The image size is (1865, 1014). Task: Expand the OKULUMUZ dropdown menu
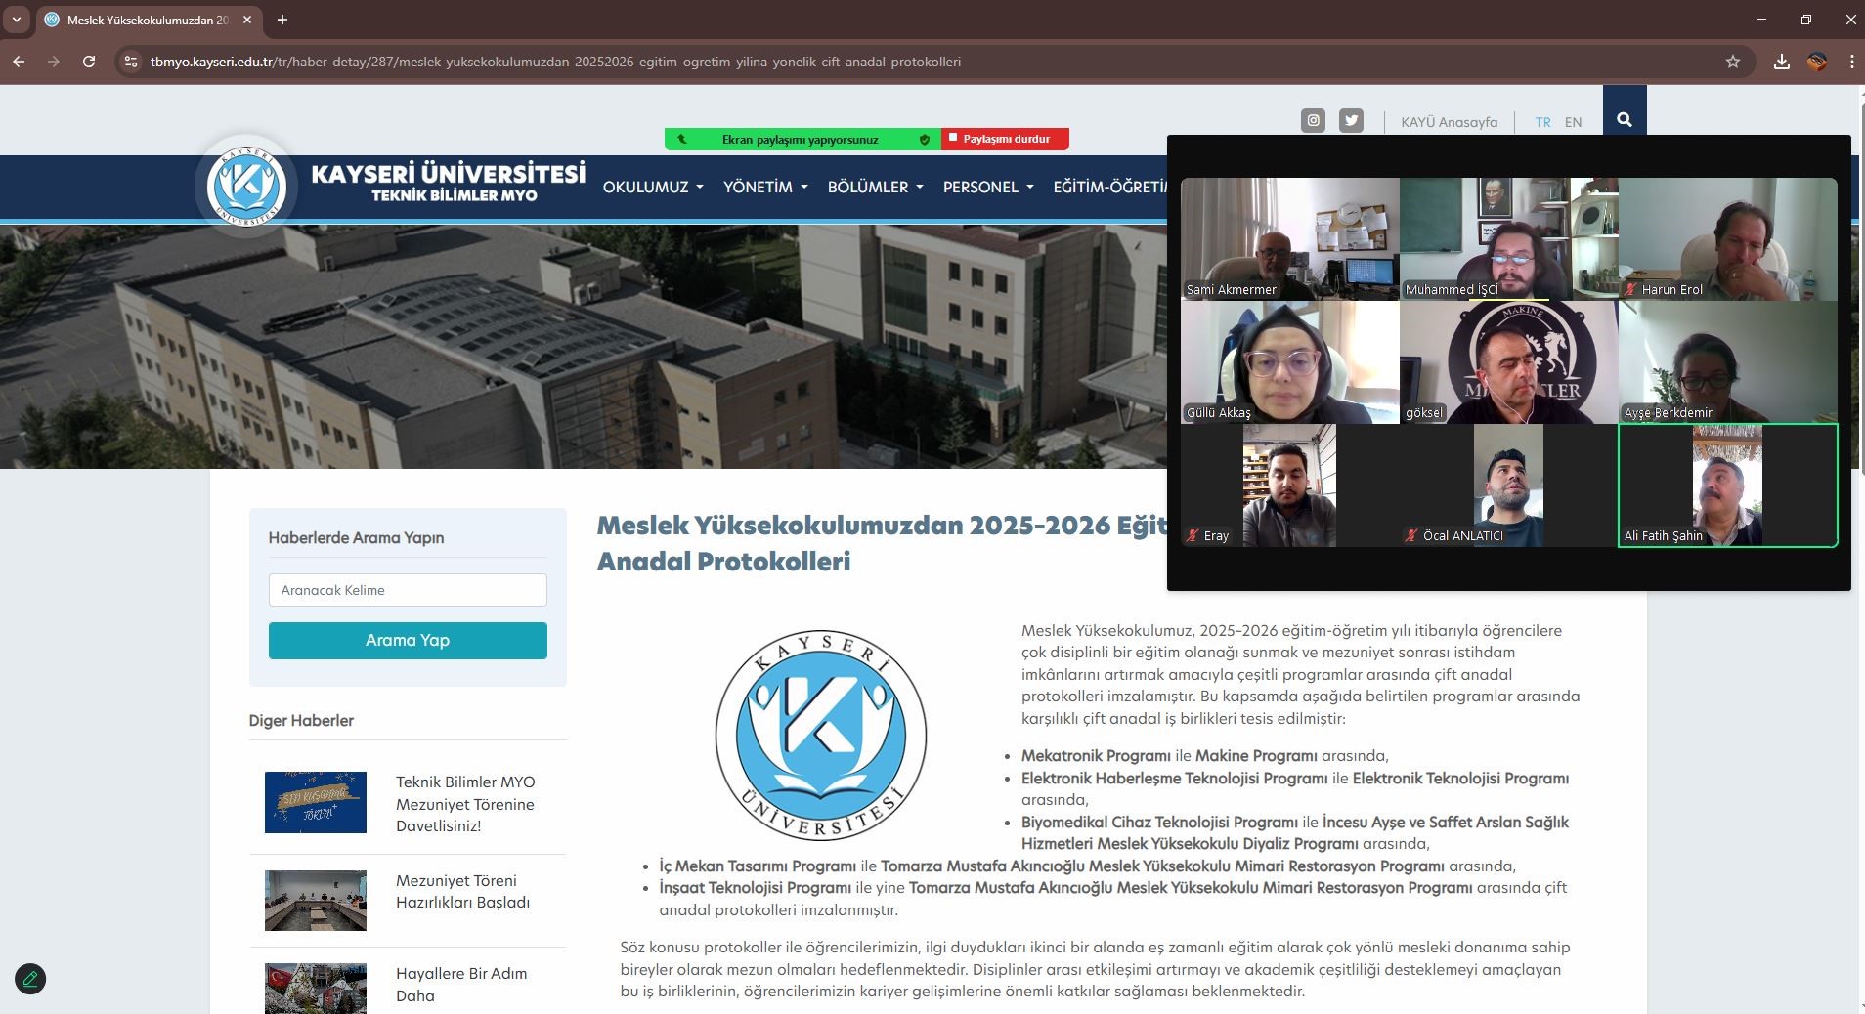pos(653,187)
